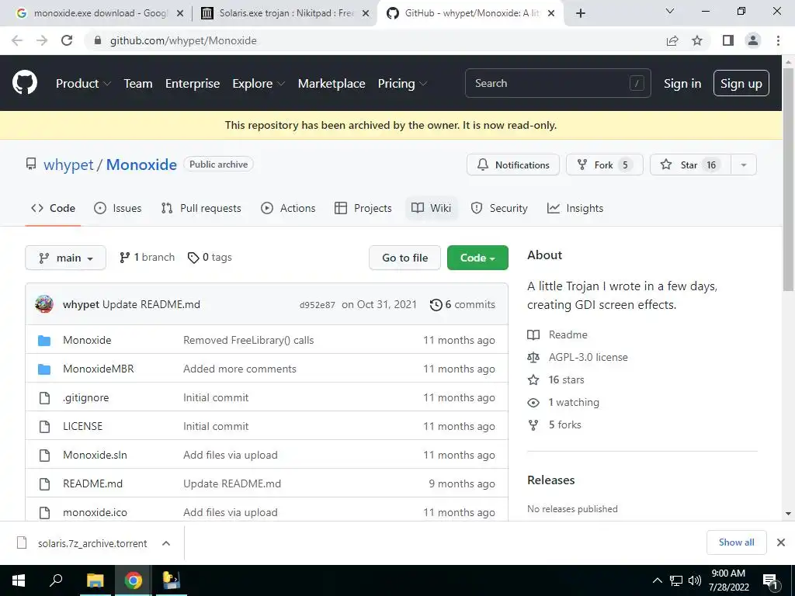Viewport: 795px width, 596px height.
Task: Click the volume speaker tray icon
Action: pos(695,580)
